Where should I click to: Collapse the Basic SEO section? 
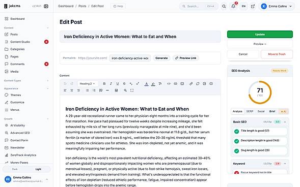(285, 122)
